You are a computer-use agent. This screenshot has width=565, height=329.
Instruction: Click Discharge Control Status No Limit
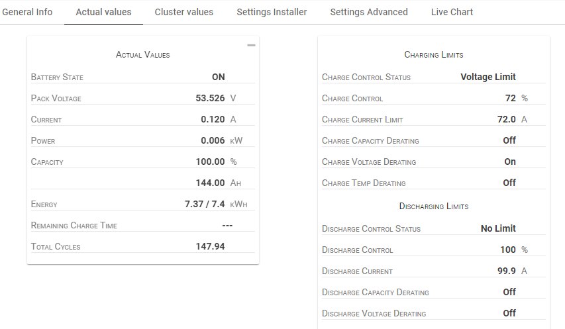[498, 229]
